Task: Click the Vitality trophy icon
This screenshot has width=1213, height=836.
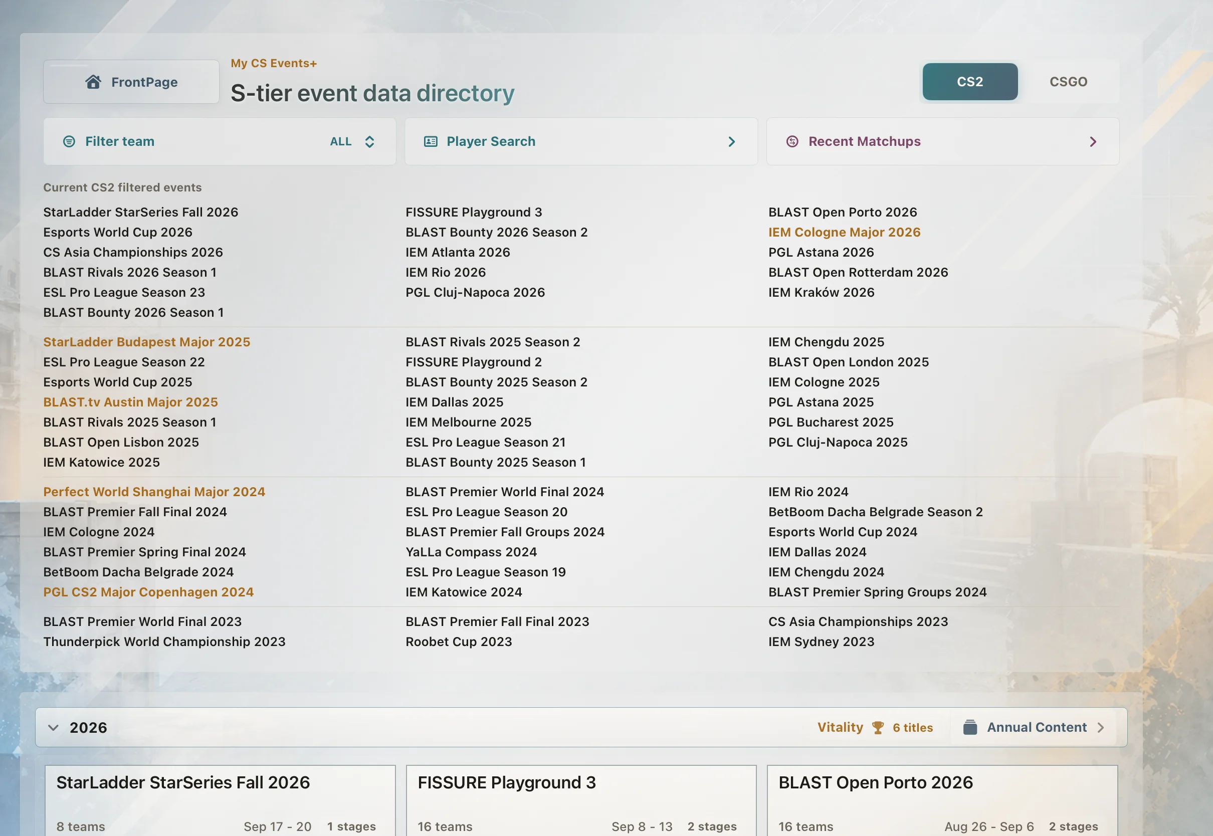Action: [x=878, y=728]
